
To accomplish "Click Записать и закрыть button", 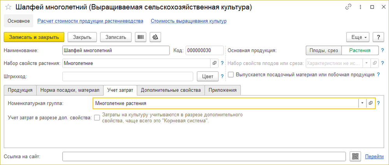I will tap(34, 37).
